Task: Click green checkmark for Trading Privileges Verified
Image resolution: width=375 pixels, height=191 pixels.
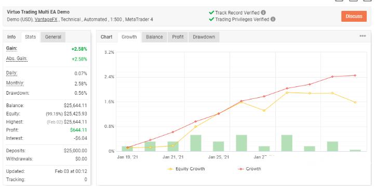Action: (x=211, y=19)
